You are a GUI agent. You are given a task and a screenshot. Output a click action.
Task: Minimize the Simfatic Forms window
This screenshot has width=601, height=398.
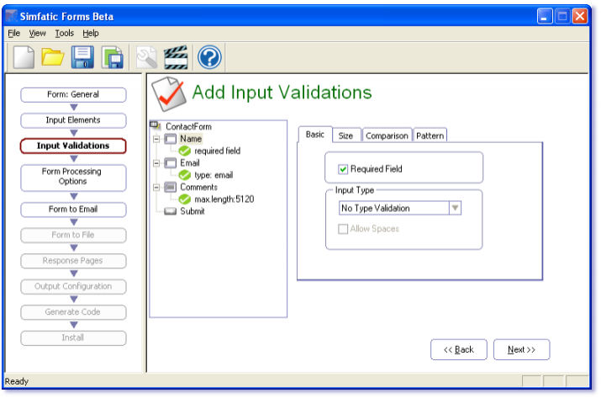point(545,16)
